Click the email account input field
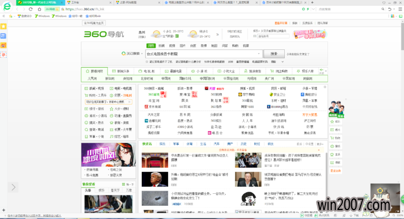404x219 pixels. (x=273, y=36)
